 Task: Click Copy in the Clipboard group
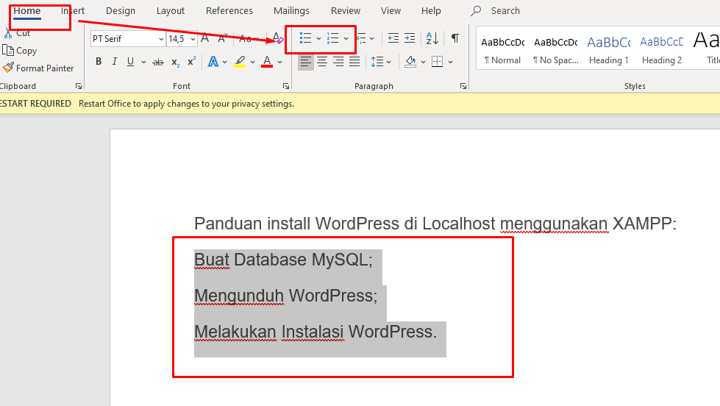pyautogui.click(x=20, y=51)
